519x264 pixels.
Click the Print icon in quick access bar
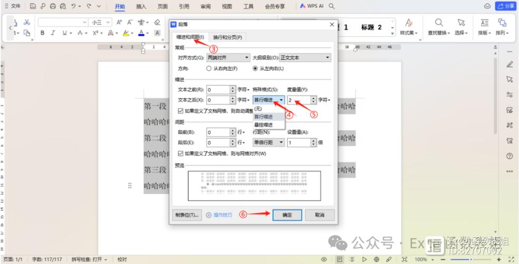tap(53, 6)
